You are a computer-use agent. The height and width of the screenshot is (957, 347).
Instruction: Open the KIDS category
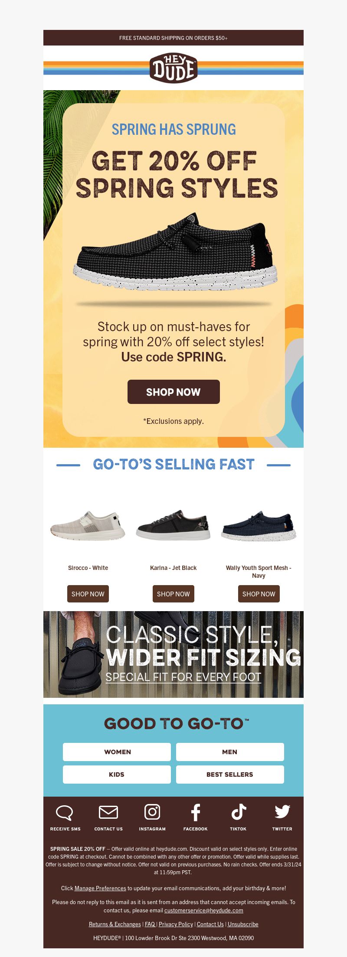117,775
